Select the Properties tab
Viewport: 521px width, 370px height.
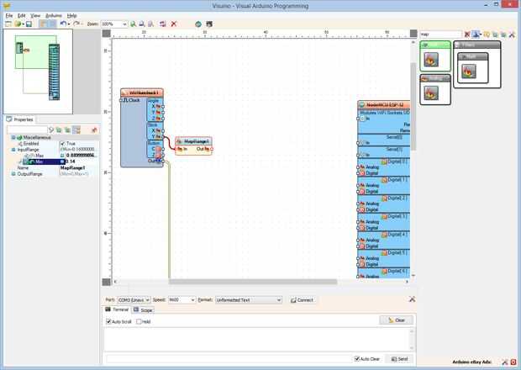[x=20, y=119]
